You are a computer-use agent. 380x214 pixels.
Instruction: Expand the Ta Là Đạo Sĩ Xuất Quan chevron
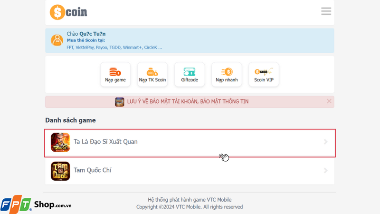click(x=326, y=142)
